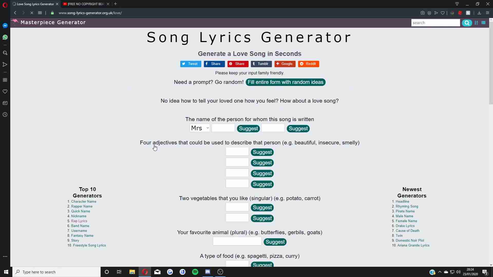Open browsing history from the sidebar
This screenshot has width=493, height=277.
(x=5, y=115)
